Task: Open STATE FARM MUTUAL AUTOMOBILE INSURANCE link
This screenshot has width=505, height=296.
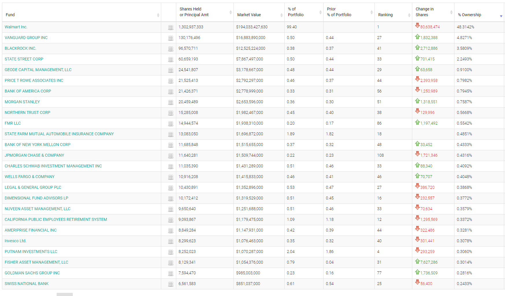Action: (59, 134)
